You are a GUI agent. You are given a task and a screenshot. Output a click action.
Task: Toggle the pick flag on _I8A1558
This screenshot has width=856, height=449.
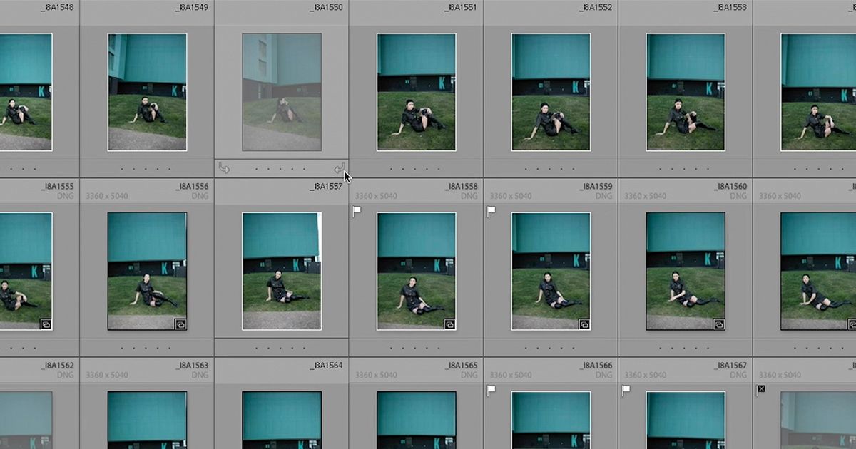[357, 212]
